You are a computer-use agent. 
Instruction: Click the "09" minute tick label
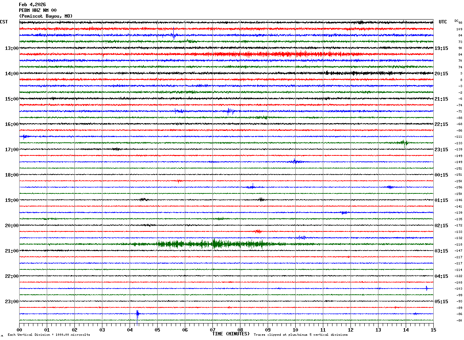(268, 330)
